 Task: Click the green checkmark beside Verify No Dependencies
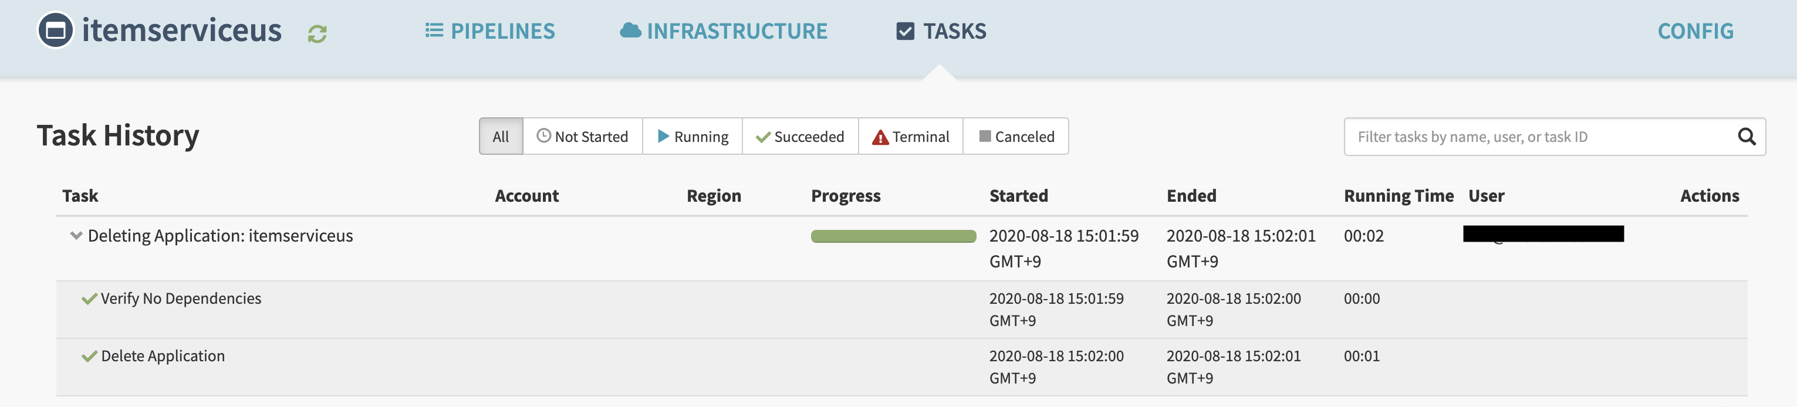[89, 297]
